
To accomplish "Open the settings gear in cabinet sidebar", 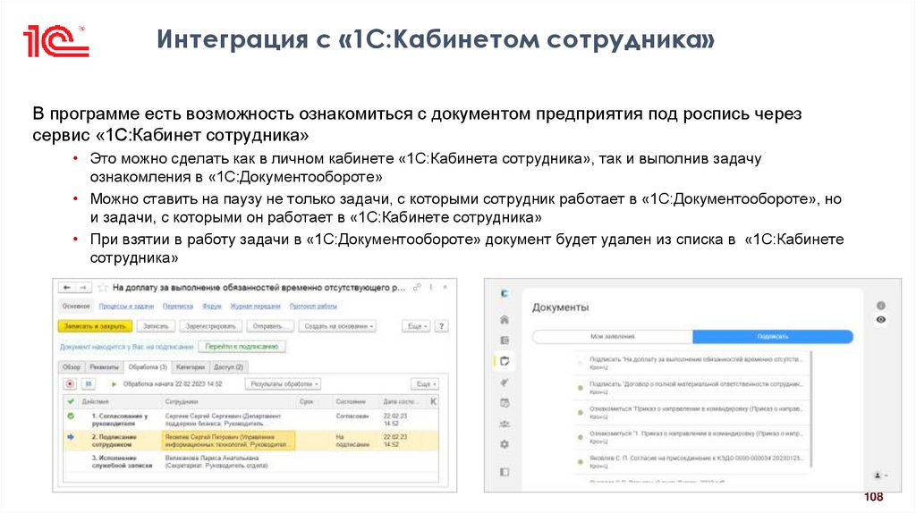I will point(505,445).
